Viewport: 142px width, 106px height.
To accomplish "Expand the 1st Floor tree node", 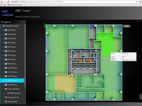I will pyautogui.click(x=3, y=30).
